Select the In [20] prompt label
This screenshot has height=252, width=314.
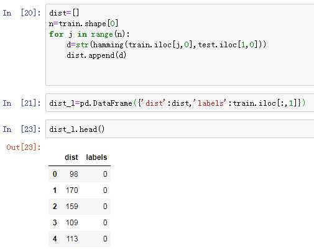coord(22,13)
